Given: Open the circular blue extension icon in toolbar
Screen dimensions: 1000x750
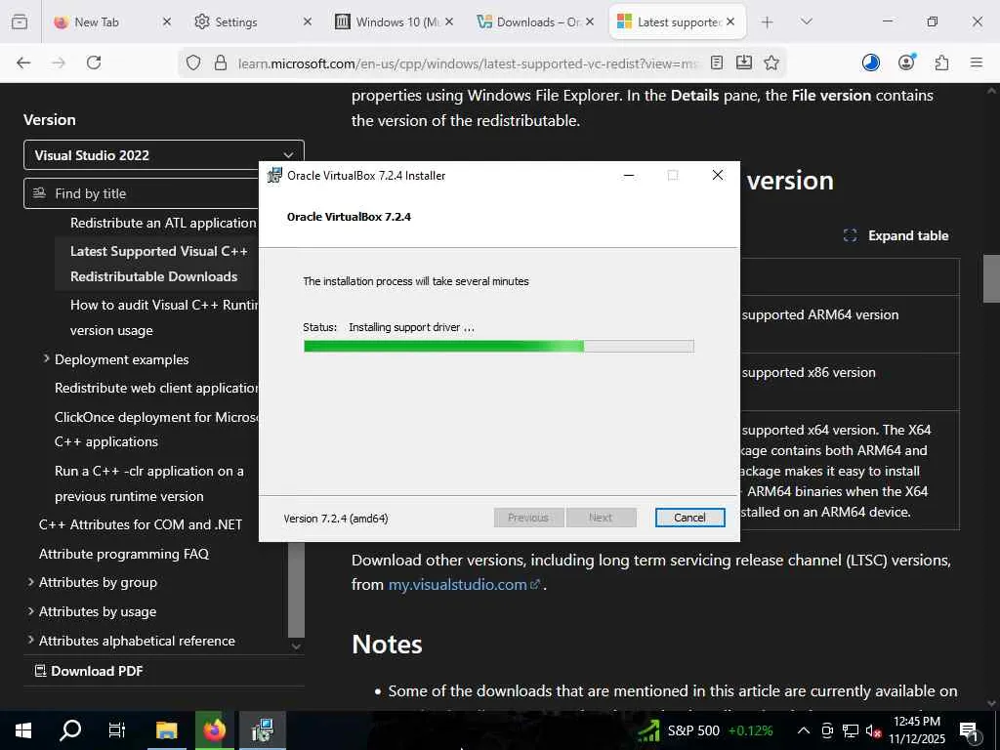Looking at the screenshot, I should pos(870,62).
